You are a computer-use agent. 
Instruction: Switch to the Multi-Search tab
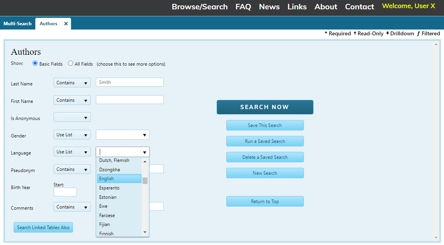17,24
